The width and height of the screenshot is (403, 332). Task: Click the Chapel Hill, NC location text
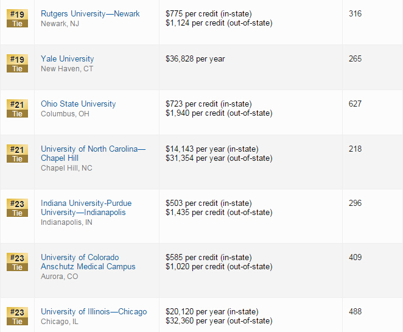pyautogui.click(x=66, y=168)
